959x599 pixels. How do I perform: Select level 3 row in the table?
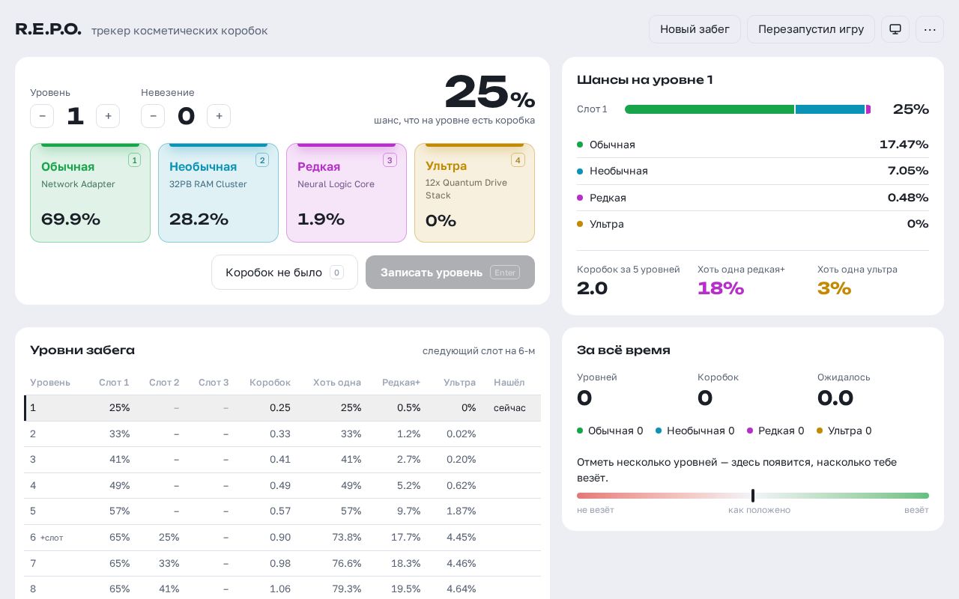point(282,460)
